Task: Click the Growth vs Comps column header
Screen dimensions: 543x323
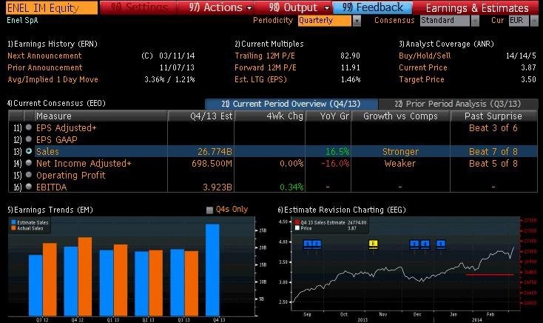Action: (400, 116)
